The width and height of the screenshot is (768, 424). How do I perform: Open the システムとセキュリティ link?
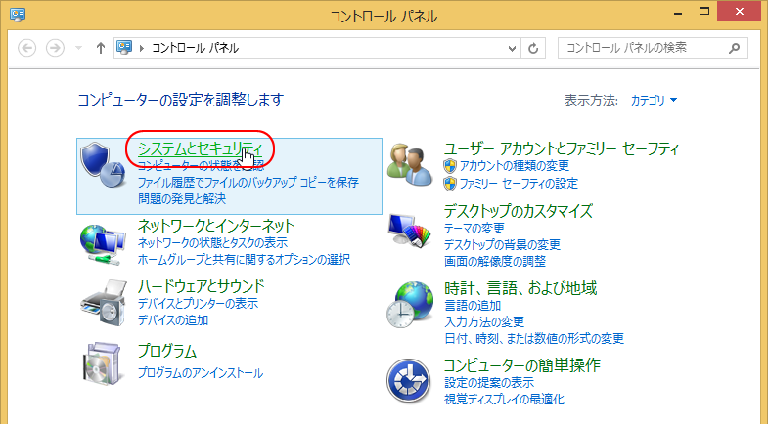click(x=200, y=148)
